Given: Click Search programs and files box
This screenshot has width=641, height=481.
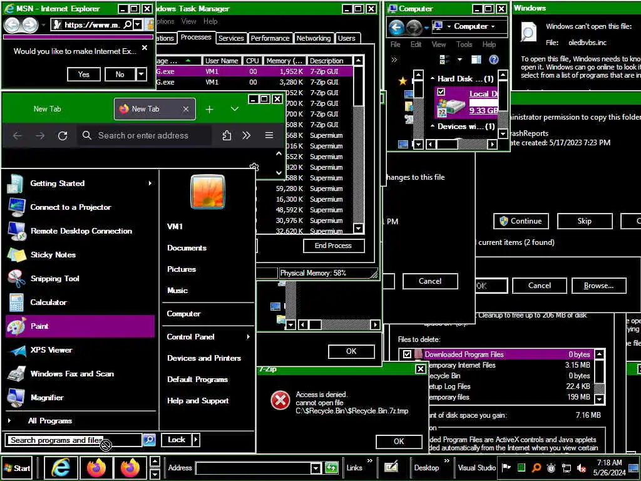Looking at the screenshot, I should (74, 440).
